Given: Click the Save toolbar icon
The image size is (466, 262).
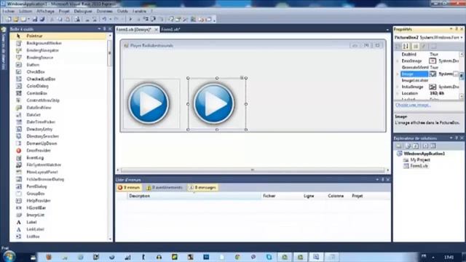Looking at the screenshot, I should coord(35,20).
